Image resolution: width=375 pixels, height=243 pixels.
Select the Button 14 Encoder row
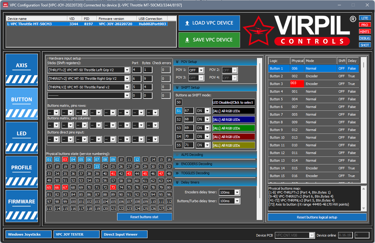(313, 168)
